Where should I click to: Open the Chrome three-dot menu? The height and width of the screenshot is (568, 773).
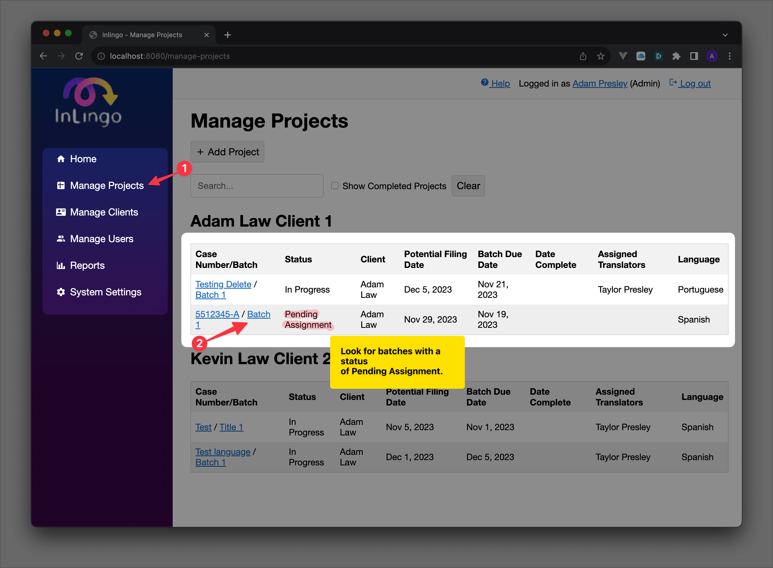[x=730, y=56]
